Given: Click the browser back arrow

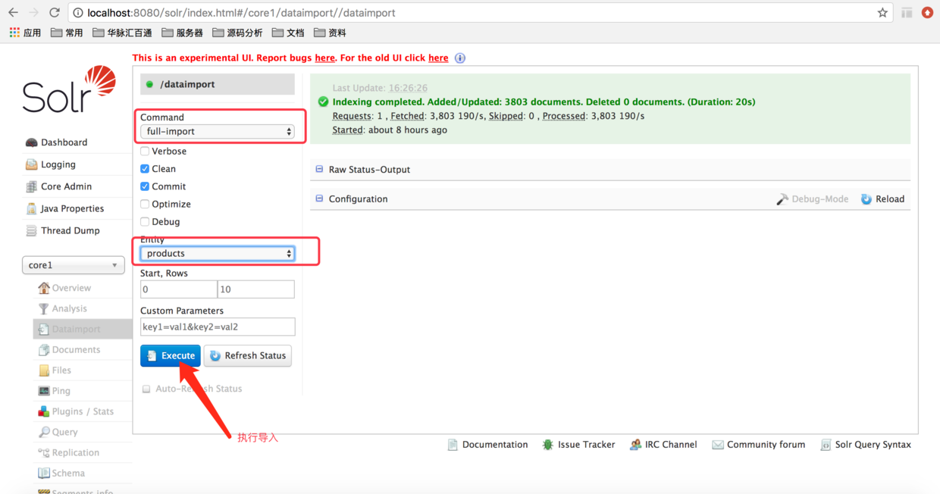Looking at the screenshot, I should point(13,12).
